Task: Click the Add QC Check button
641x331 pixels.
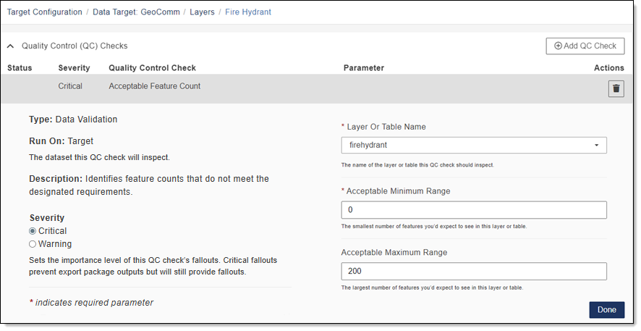Action: 585,46
